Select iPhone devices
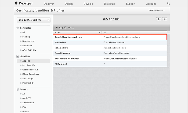 [x=26, y=111]
